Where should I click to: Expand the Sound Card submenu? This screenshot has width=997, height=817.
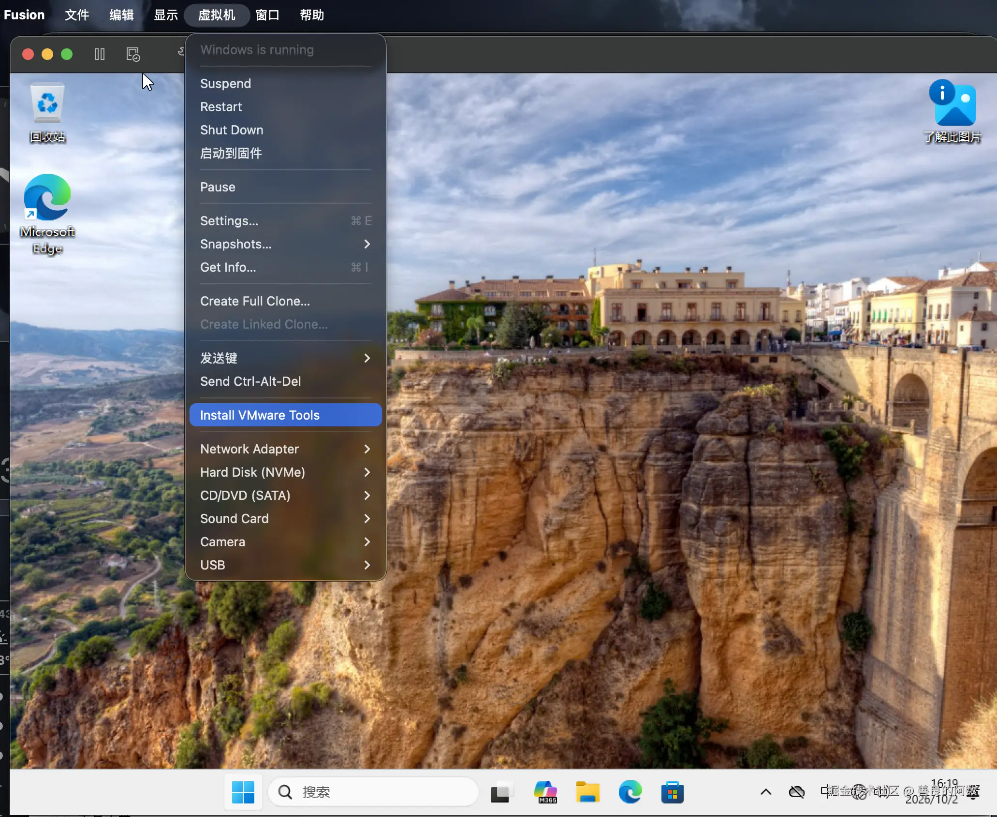285,519
